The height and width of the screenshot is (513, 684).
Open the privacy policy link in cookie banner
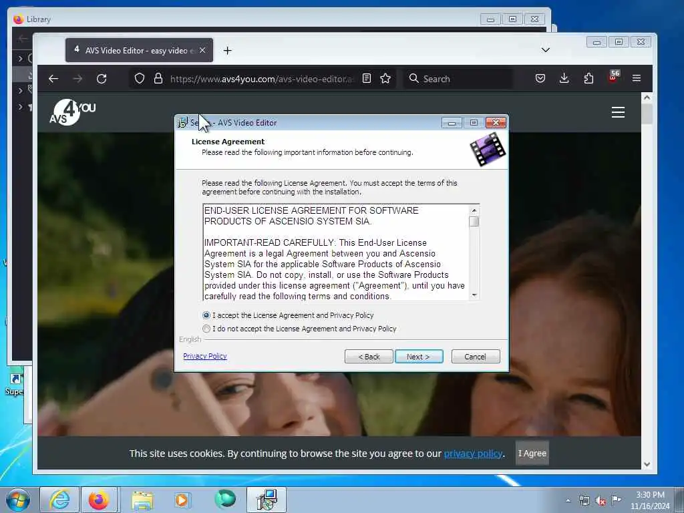473,454
